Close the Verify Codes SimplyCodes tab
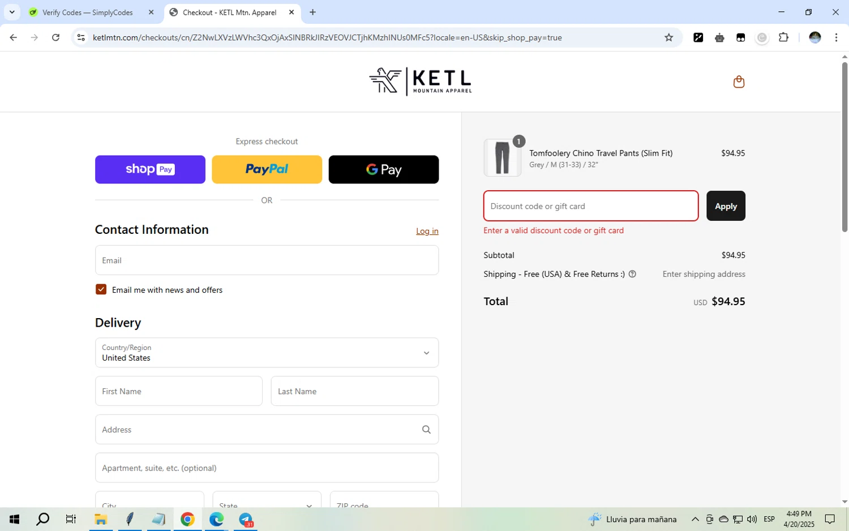Screen dimensions: 849x531 tap(151, 12)
